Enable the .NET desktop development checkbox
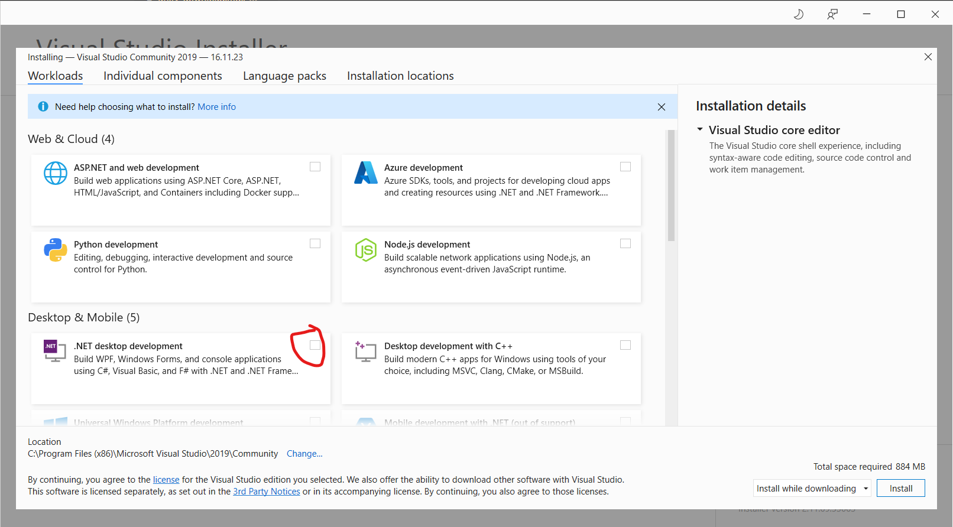This screenshot has width=953, height=527. 315,345
